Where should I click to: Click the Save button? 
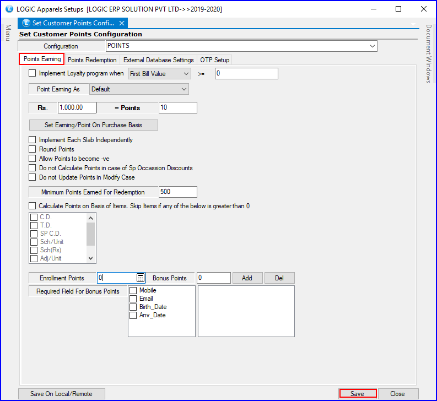pyautogui.click(x=358, y=394)
